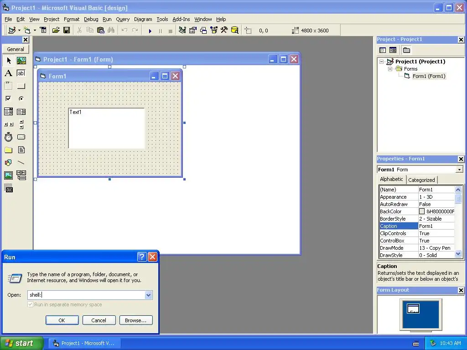Collapse the Project1 (Project1) tree node
Screen dimensions: 467x350
[382, 62]
